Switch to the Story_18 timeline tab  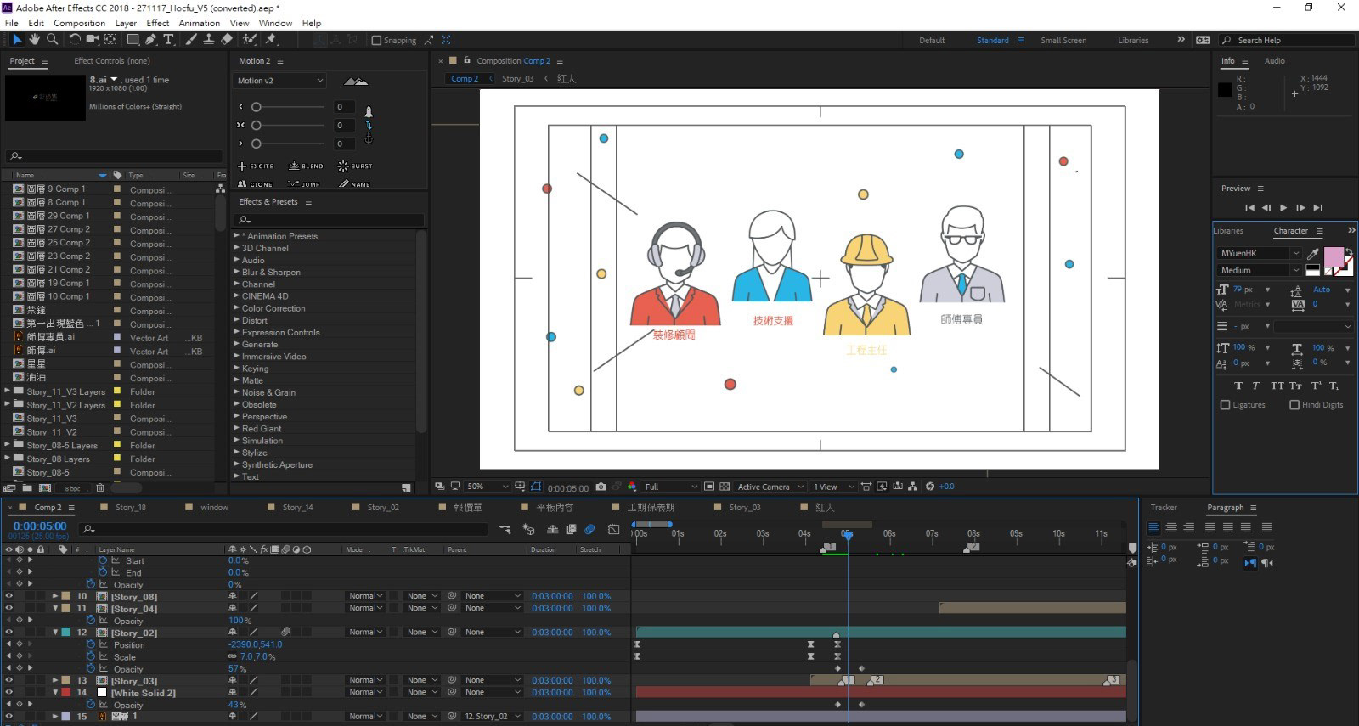[x=130, y=507]
